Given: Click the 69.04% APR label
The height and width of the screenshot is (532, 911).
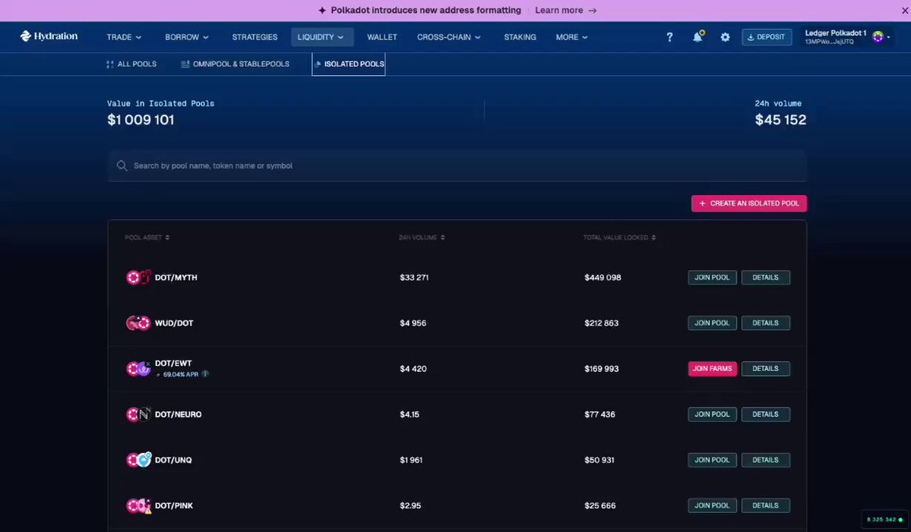Looking at the screenshot, I should click(181, 374).
